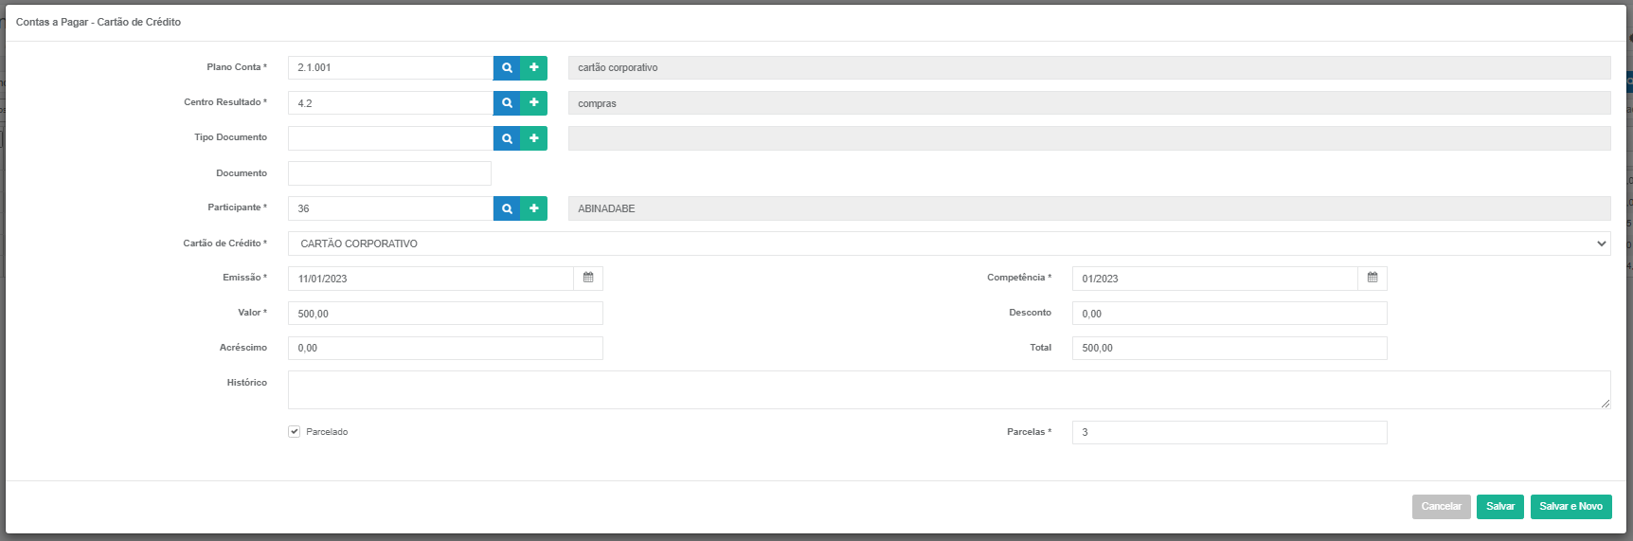This screenshot has height=541, width=1633.
Task: Search Plano Conta with magnifier icon
Action: (x=507, y=67)
